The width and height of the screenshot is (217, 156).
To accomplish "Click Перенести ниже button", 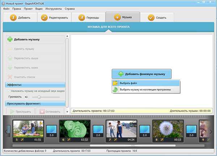I will coord(35,68).
